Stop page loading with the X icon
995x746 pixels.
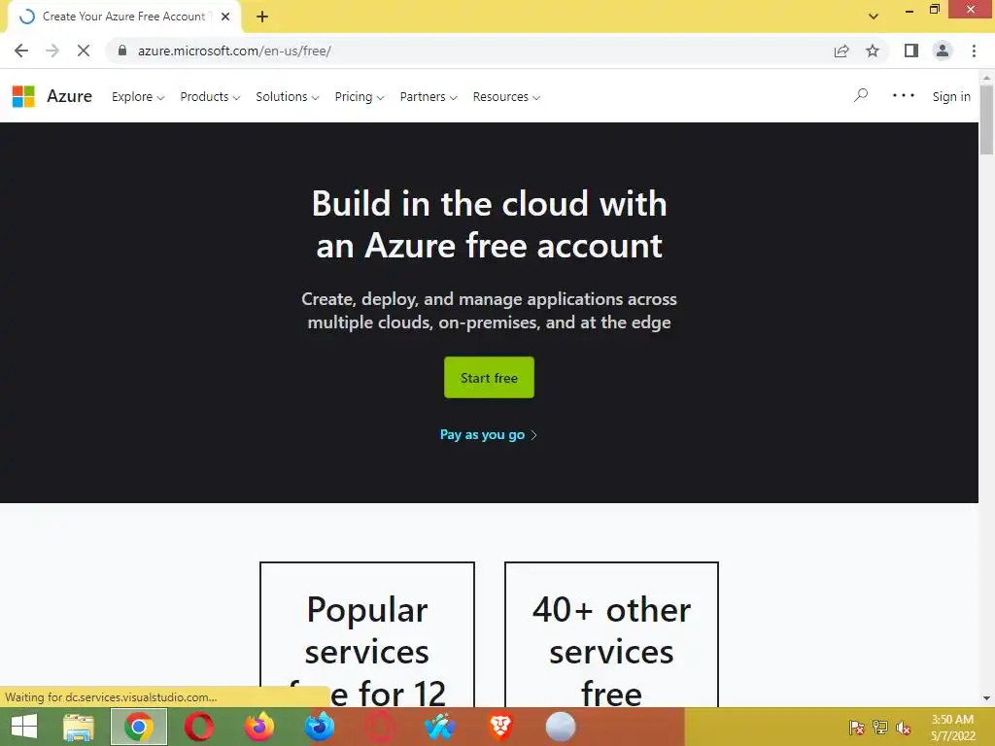coord(84,51)
